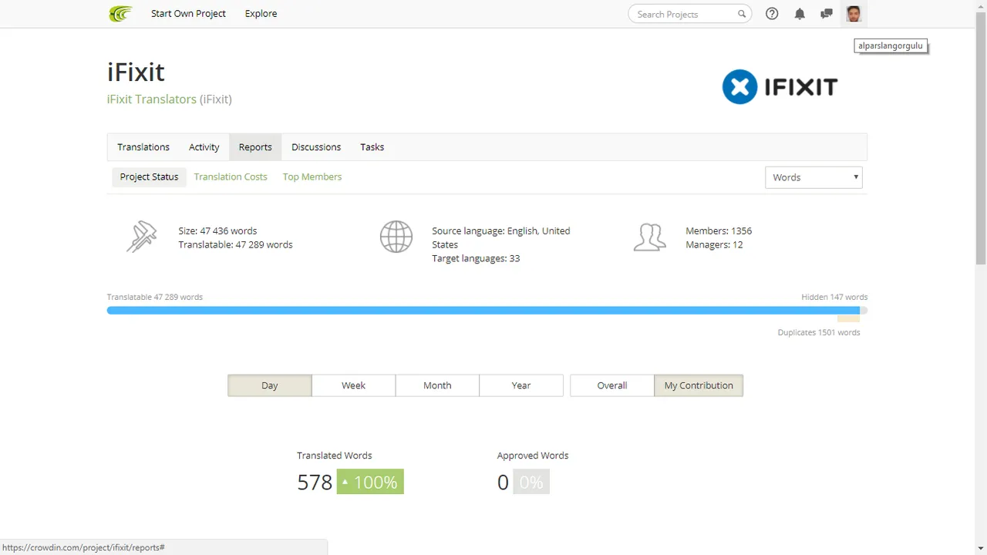
Task: Open the Translations tab
Action: [x=143, y=147]
